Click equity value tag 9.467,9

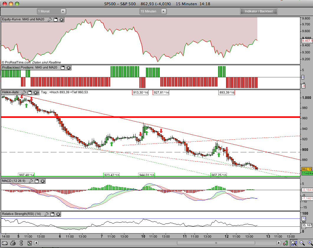click(x=307, y=41)
